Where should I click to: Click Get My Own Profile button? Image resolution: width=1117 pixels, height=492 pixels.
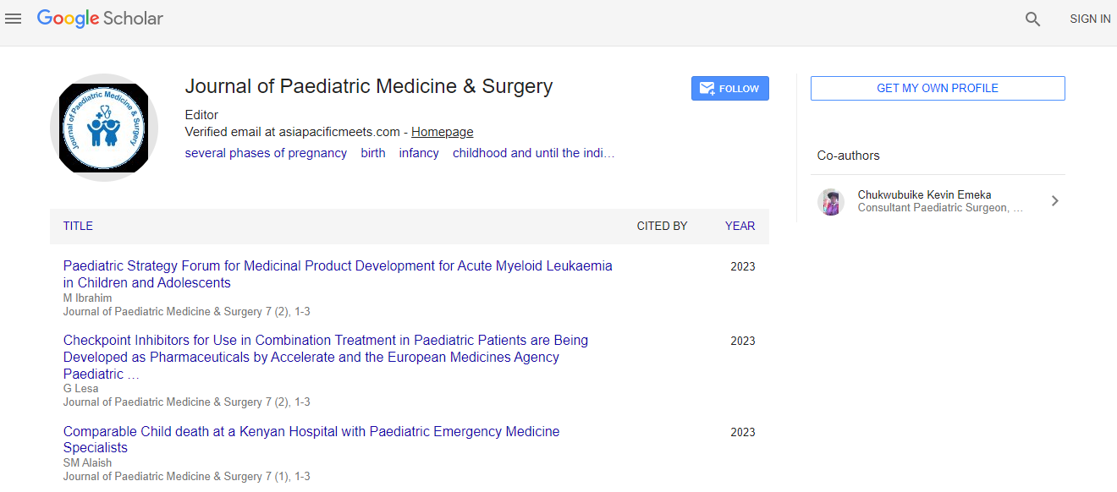click(x=937, y=89)
